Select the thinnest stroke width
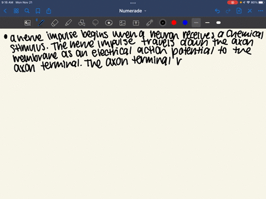This screenshot has height=199, width=266. coord(196,23)
